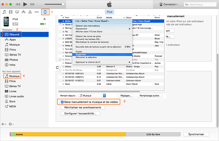219x141 pixels.
Task: Choose Décocher la sélection
Action: (x=102, y=57)
